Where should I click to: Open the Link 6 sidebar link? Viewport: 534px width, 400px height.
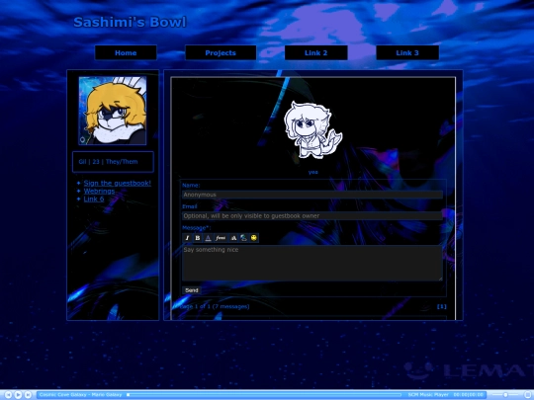[x=94, y=199]
